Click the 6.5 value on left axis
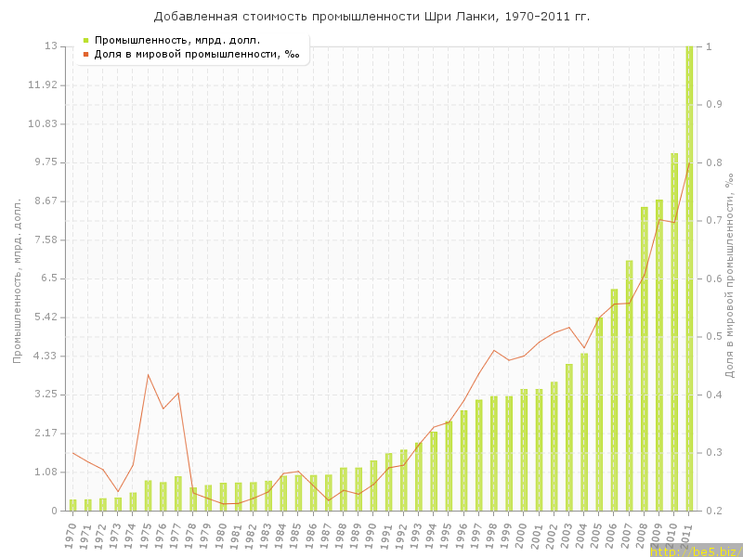Image resolution: width=743 pixels, height=557 pixels. 48,278
